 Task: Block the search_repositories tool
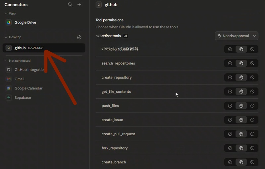(252, 63)
